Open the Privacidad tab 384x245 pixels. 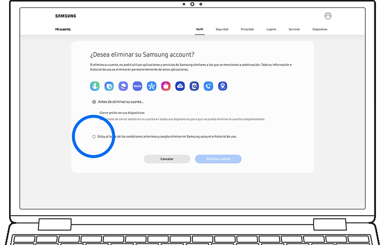pyautogui.click(x=247, y=29)
